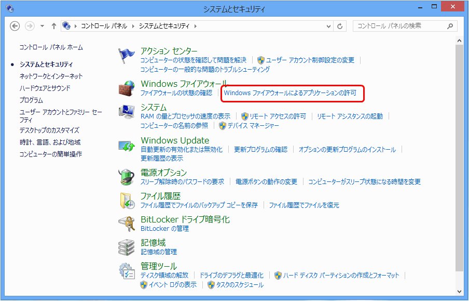Click the コントロール パネル breadcrumb
The height and width of the screenshot is (301, 469).
tap(104, 26)
